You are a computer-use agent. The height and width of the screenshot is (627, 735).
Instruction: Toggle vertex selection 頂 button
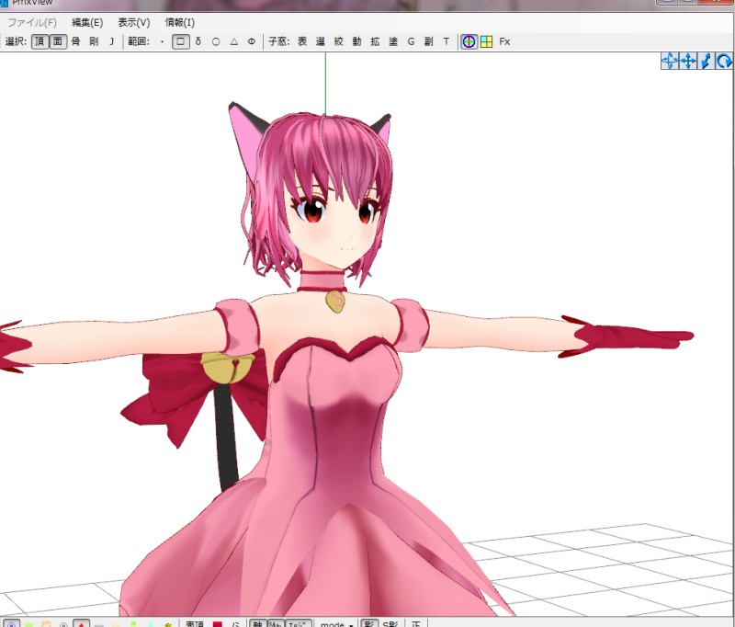pyautogui.click(x=40, y=41)
